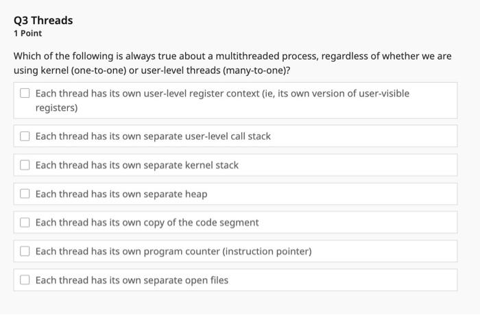Image resolution: width=480 pixels, height=315 pixels.
Task: Enable the separate kernel stack checkbox
Action: pos(25,165)
